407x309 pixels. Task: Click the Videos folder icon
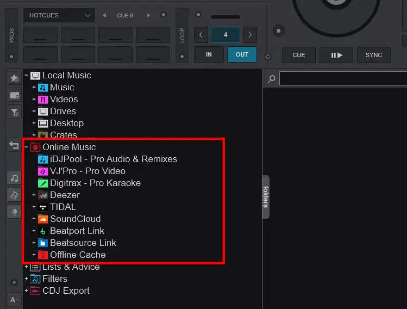coord(43,99)
